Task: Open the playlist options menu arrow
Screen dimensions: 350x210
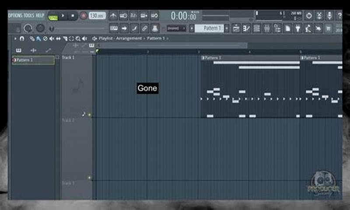Action: pyautogui.click(x=15, y=39)
